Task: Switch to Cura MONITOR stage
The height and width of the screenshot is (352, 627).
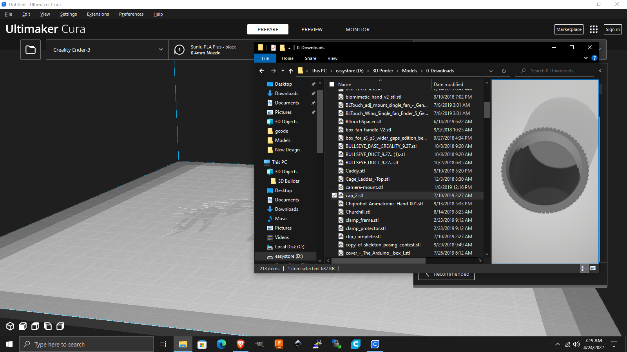Action: 357,29
